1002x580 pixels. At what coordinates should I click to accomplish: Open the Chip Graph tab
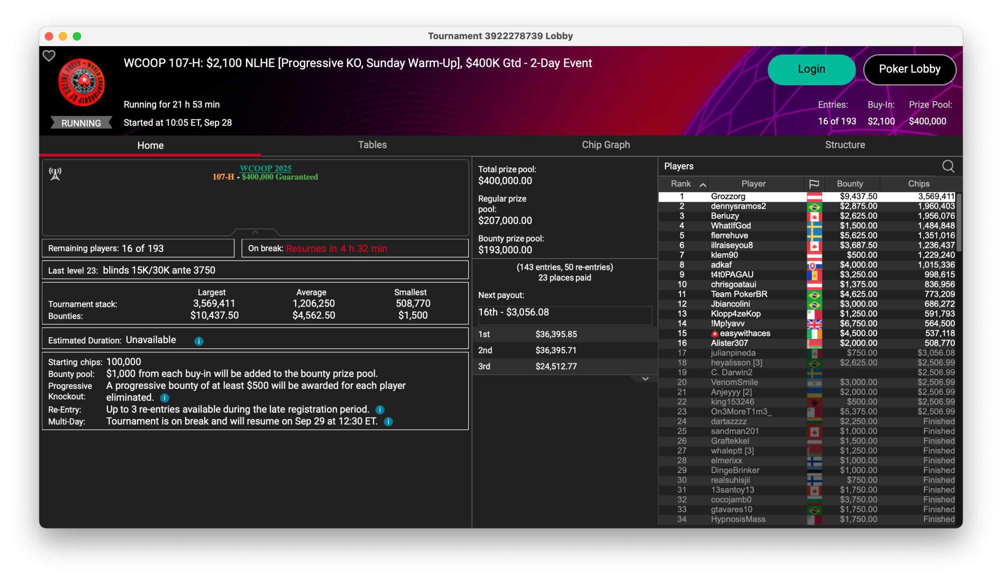tap(606, 145)
